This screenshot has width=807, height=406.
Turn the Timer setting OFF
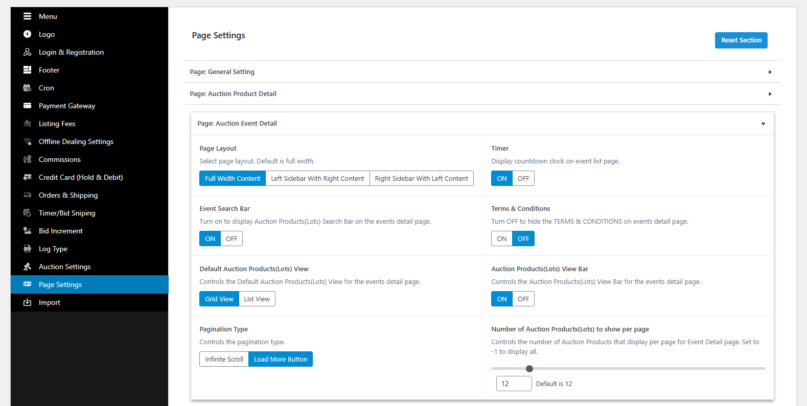(523, 178)
